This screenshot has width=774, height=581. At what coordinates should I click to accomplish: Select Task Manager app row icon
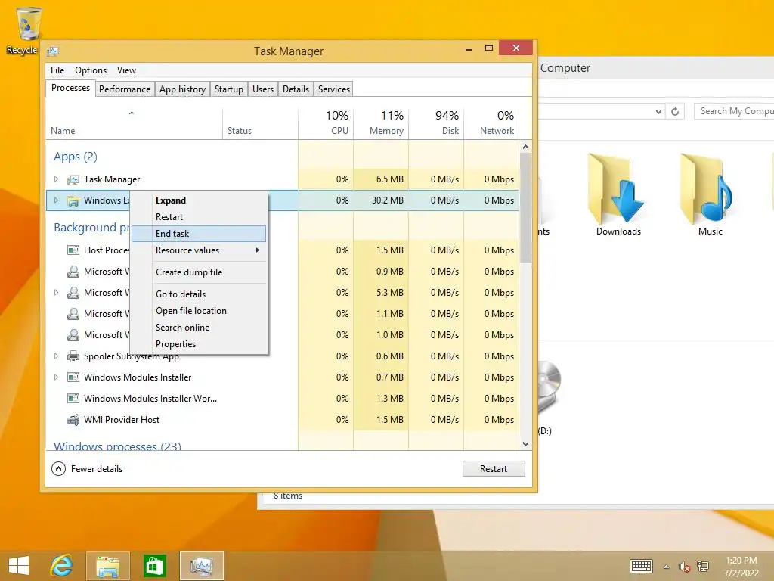(73, 179)
